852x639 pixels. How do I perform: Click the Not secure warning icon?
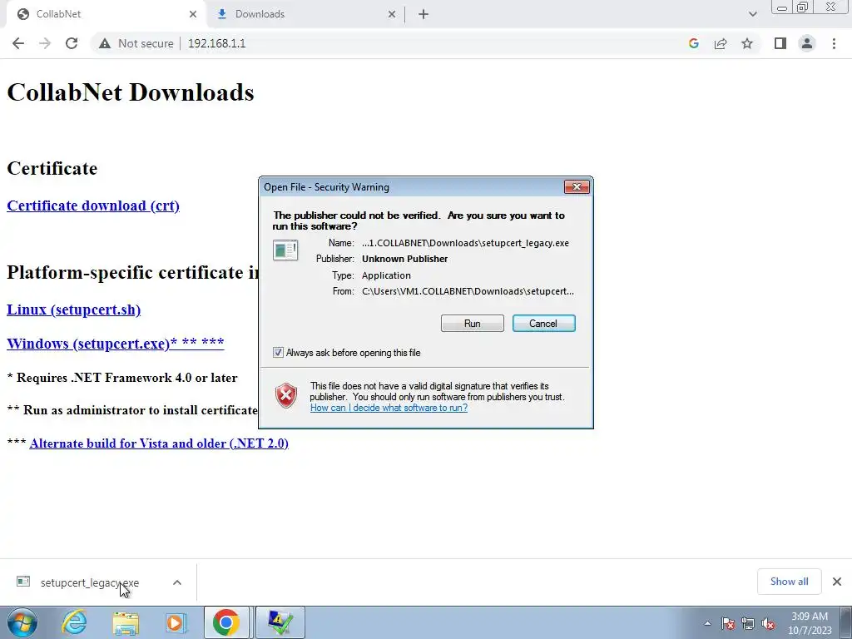pos(105,43)
